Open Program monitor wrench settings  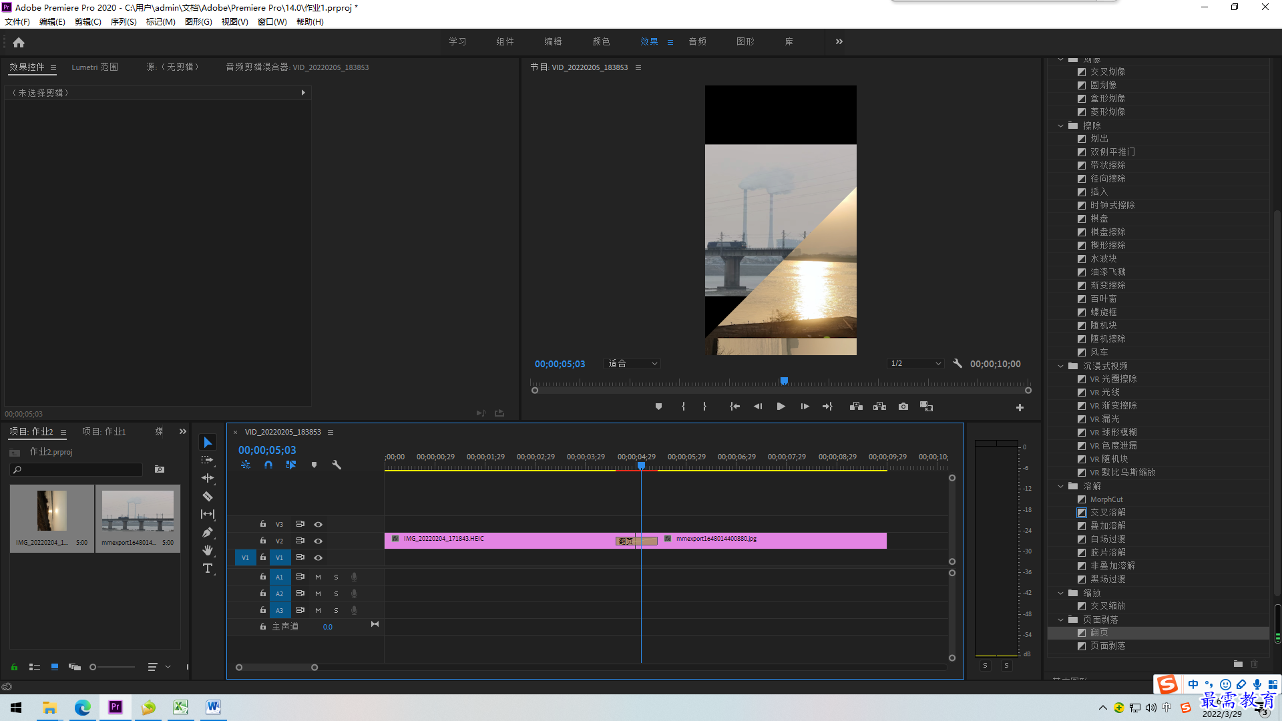point(957,364)
